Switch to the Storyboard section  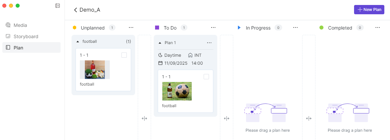pos(26,36)
